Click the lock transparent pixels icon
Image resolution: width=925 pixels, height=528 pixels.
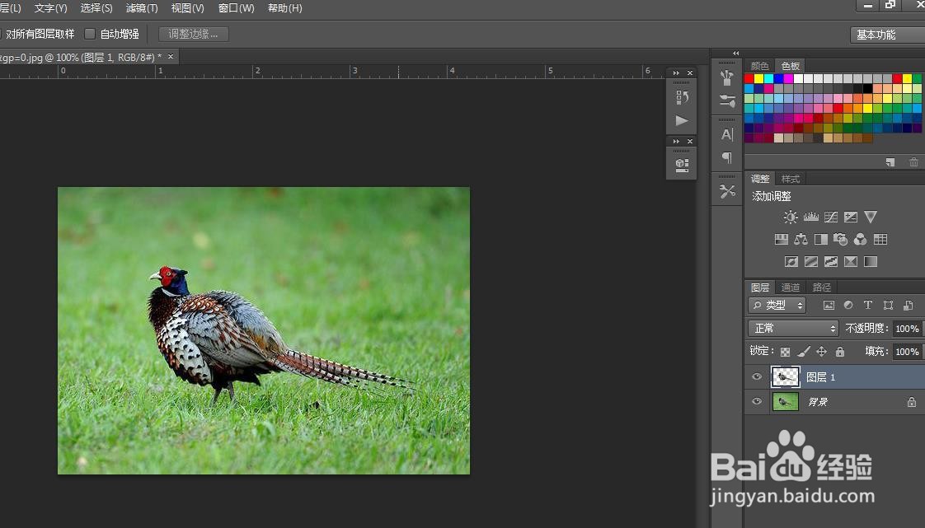(785, 352)
